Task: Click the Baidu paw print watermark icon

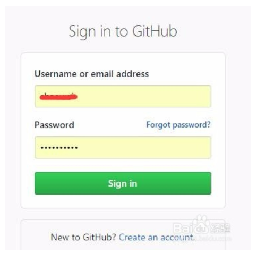Action: pyautogui.click(x=201, y=224)
